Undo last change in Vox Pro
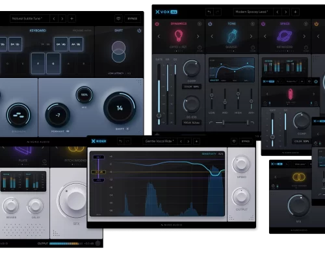 (209, 12)
